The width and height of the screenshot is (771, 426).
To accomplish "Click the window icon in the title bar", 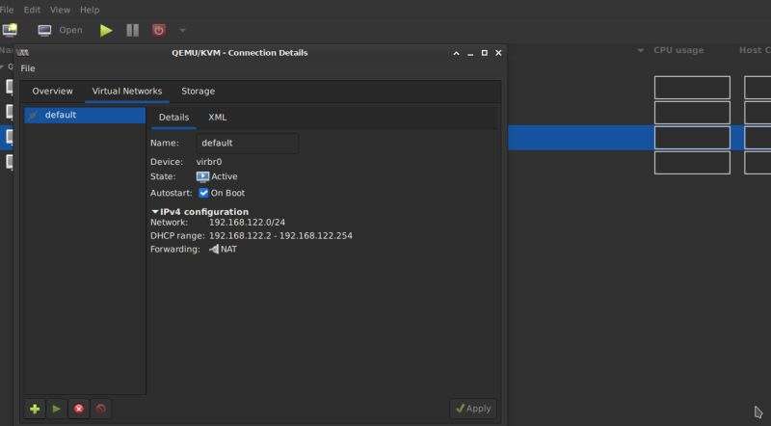I will (x=22, y=53).
